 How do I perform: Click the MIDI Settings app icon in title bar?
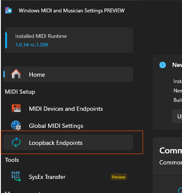coord(9,10)
